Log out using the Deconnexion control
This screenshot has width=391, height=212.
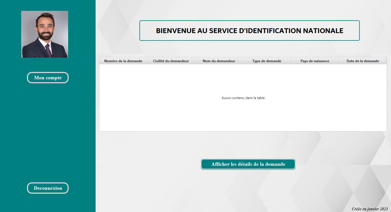pos(48,188)
